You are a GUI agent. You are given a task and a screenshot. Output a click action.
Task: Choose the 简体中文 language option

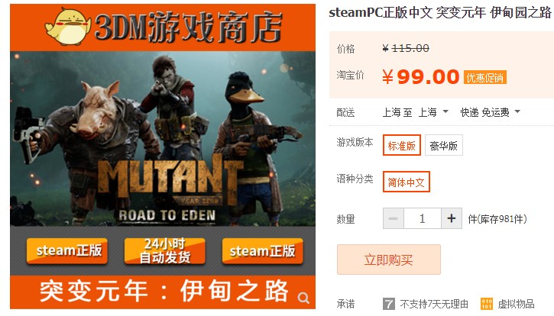click(407, 182)
